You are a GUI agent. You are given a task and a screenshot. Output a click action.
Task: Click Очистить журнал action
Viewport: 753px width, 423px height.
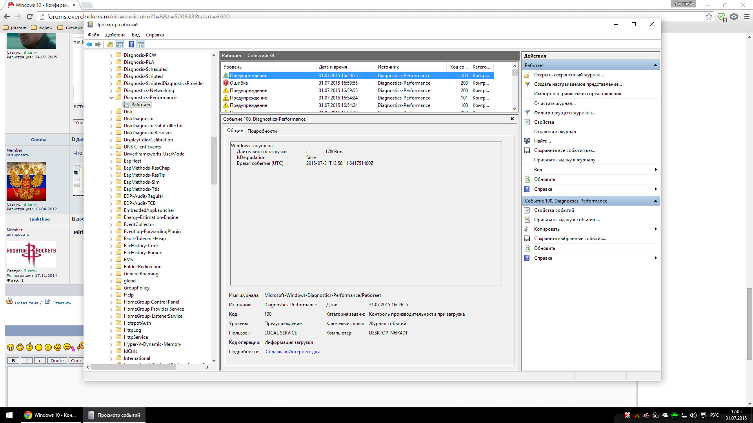(555, 103)
